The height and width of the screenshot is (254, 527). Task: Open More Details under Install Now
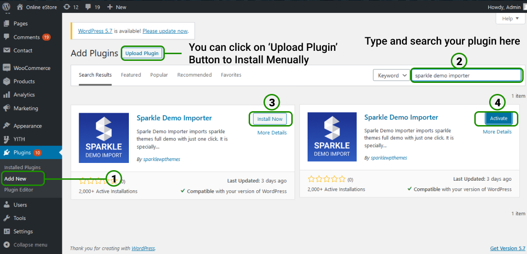[272, 133]
